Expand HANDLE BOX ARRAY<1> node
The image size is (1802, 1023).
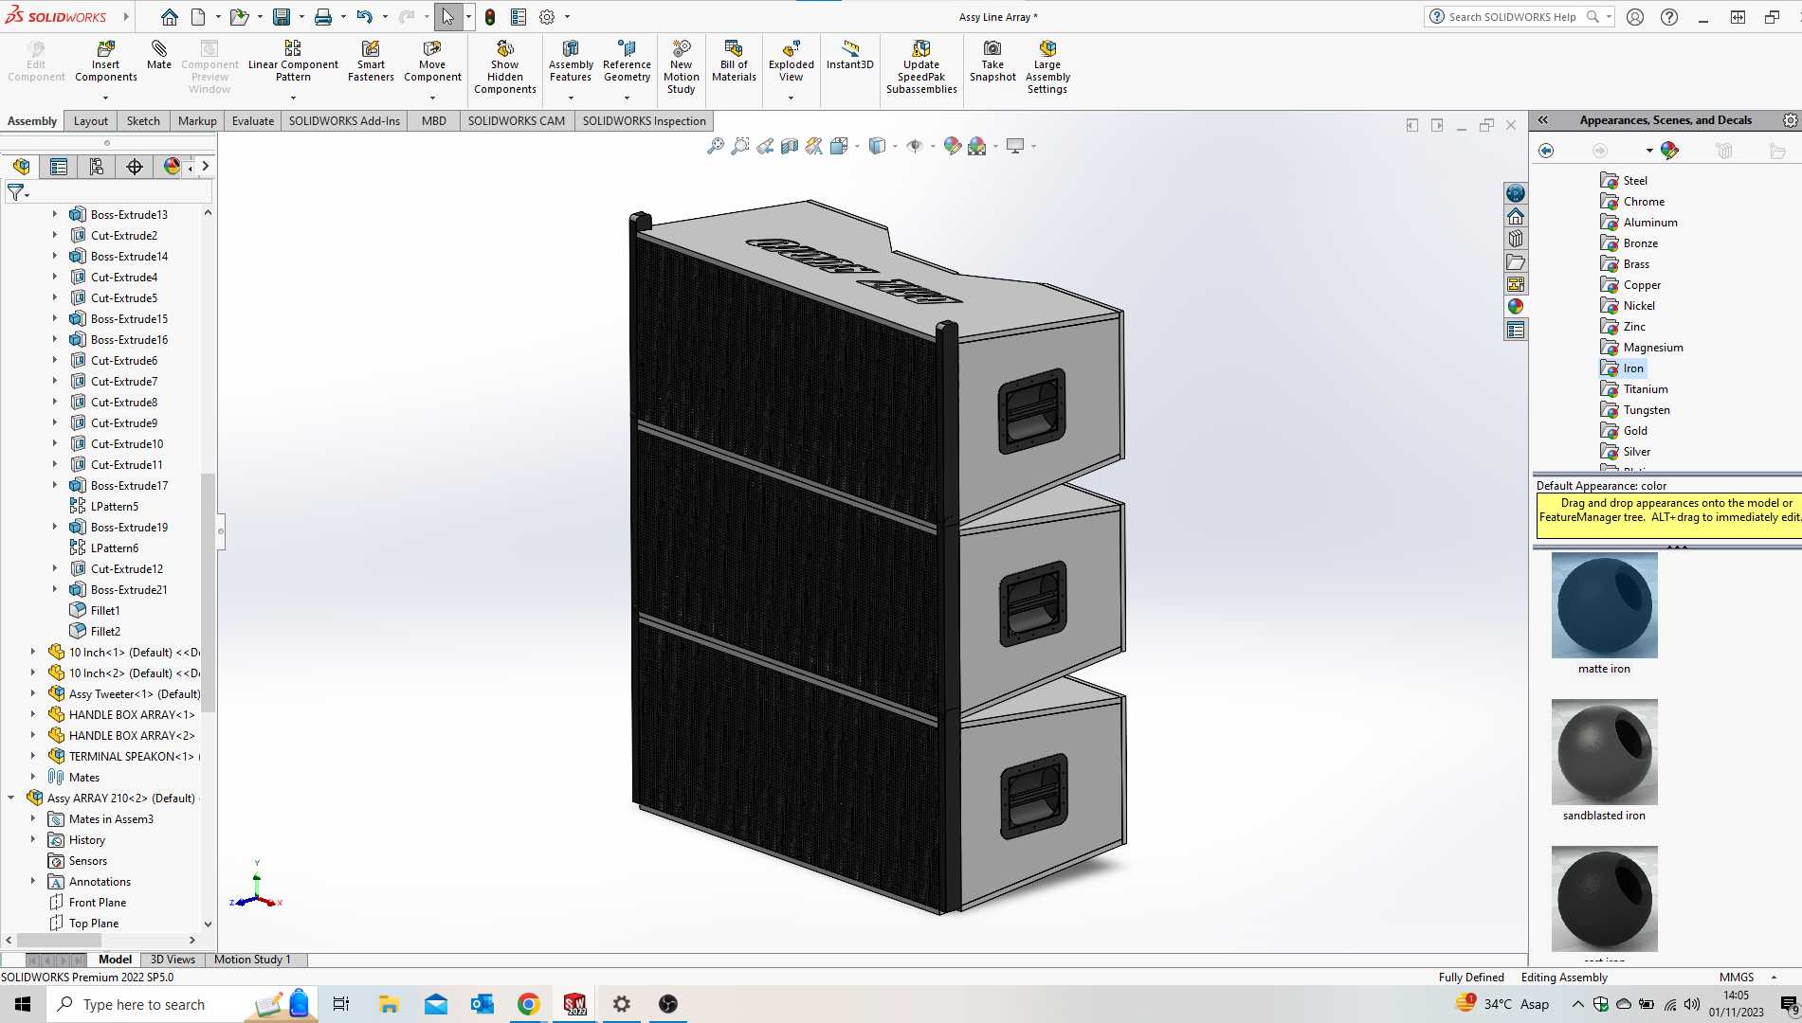pyautogui.click(x=33, y=715)
